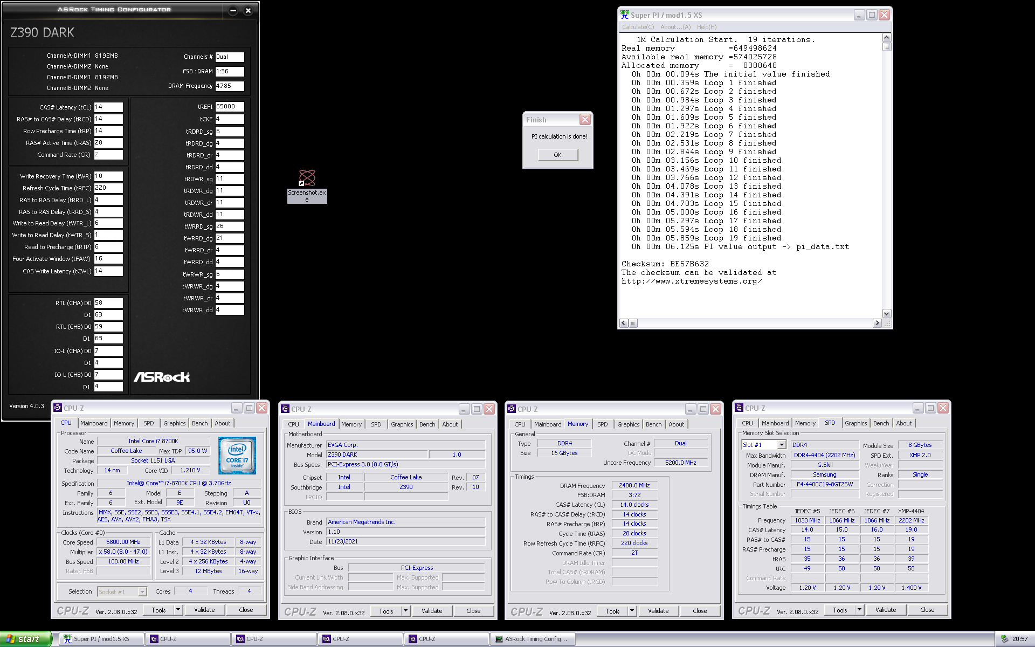Close the SPD CPU-Z window
The image size is (1035, 647).
point(943,408)
